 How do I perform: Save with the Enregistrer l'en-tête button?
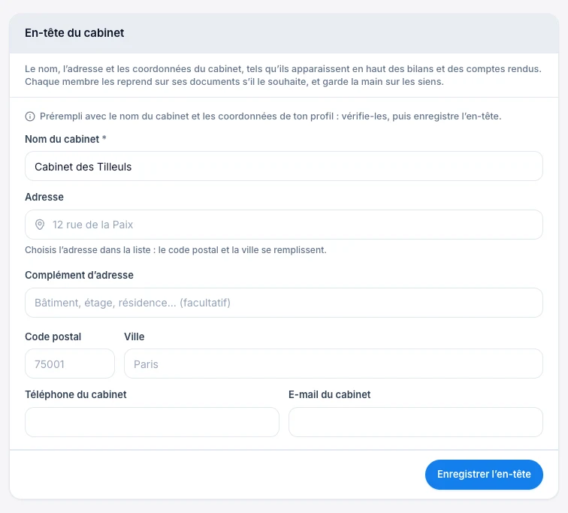point(484,475)
